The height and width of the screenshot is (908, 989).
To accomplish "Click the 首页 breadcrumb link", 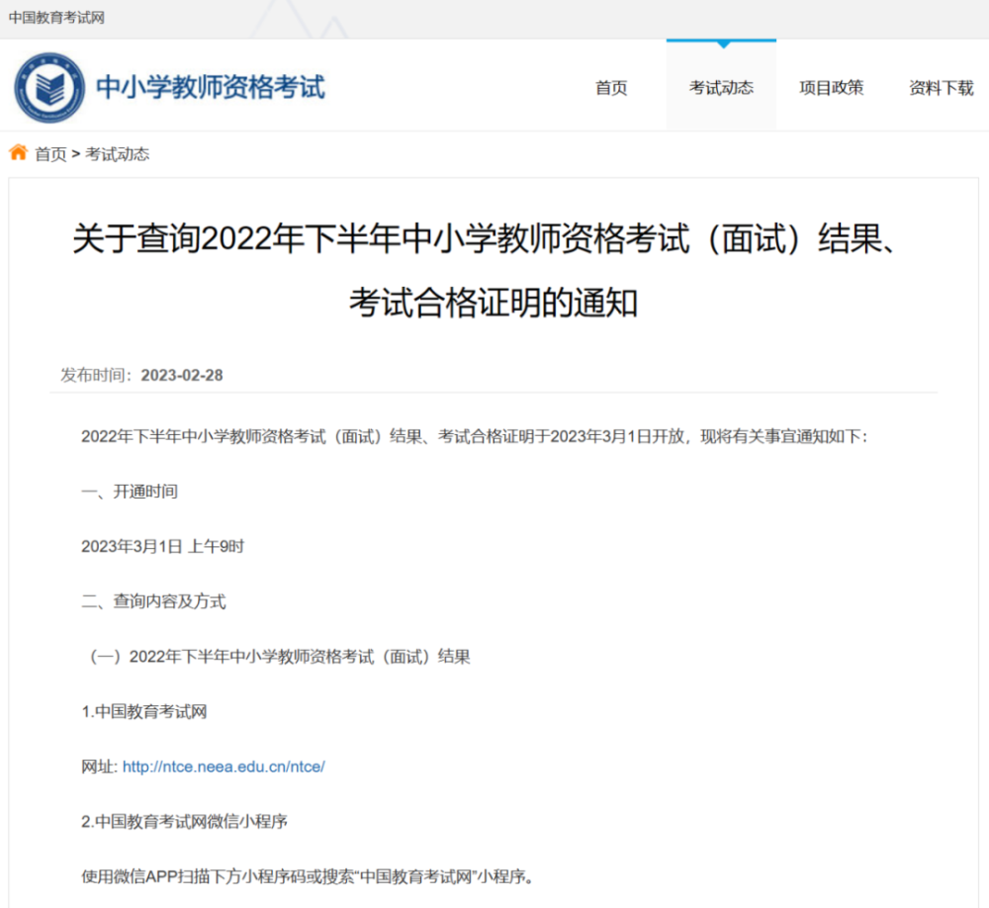I will coord(50,154).
